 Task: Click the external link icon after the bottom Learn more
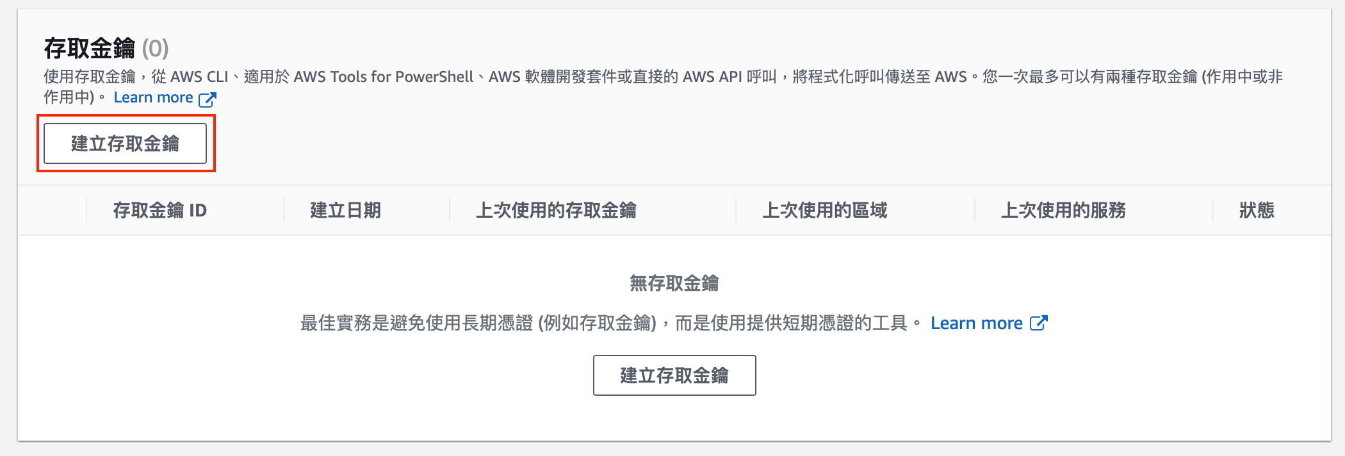(x=1038, y=323)
